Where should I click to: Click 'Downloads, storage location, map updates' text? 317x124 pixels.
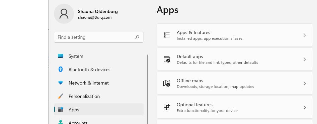coord(215,87)
